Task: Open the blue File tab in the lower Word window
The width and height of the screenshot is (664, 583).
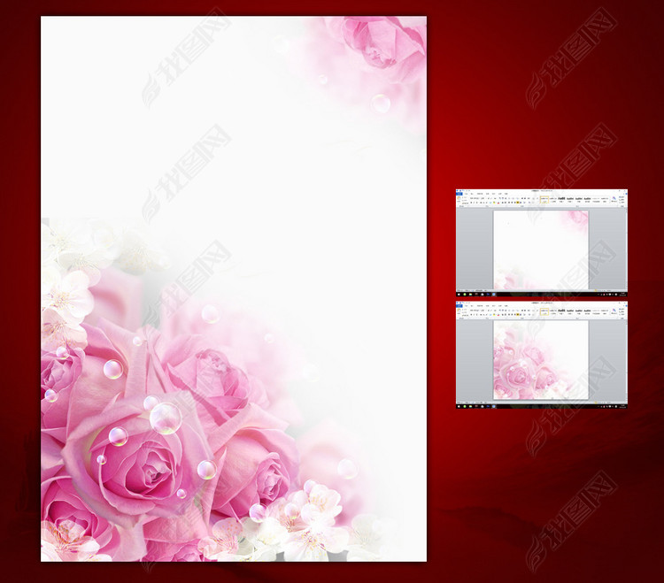Action: 459,305
